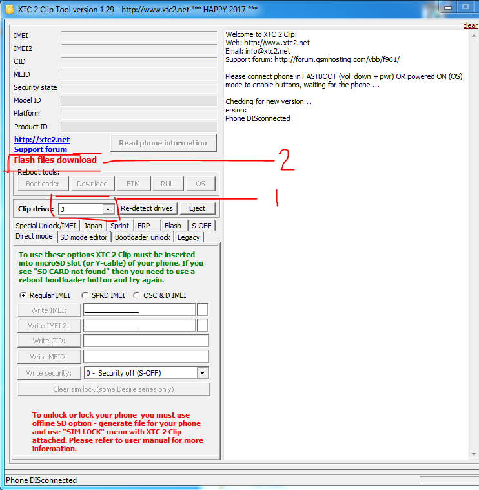Switch to Bootloader unlock tab

[143, 237]
